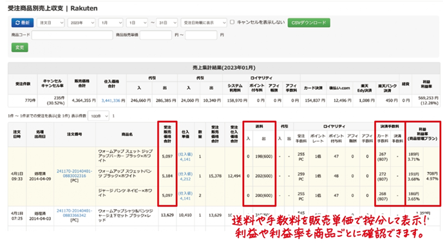Click the 158,970 円 system fee cell
Image resolution: width=447 pixels, height=244 pixels.
click(x=235, y=100)
